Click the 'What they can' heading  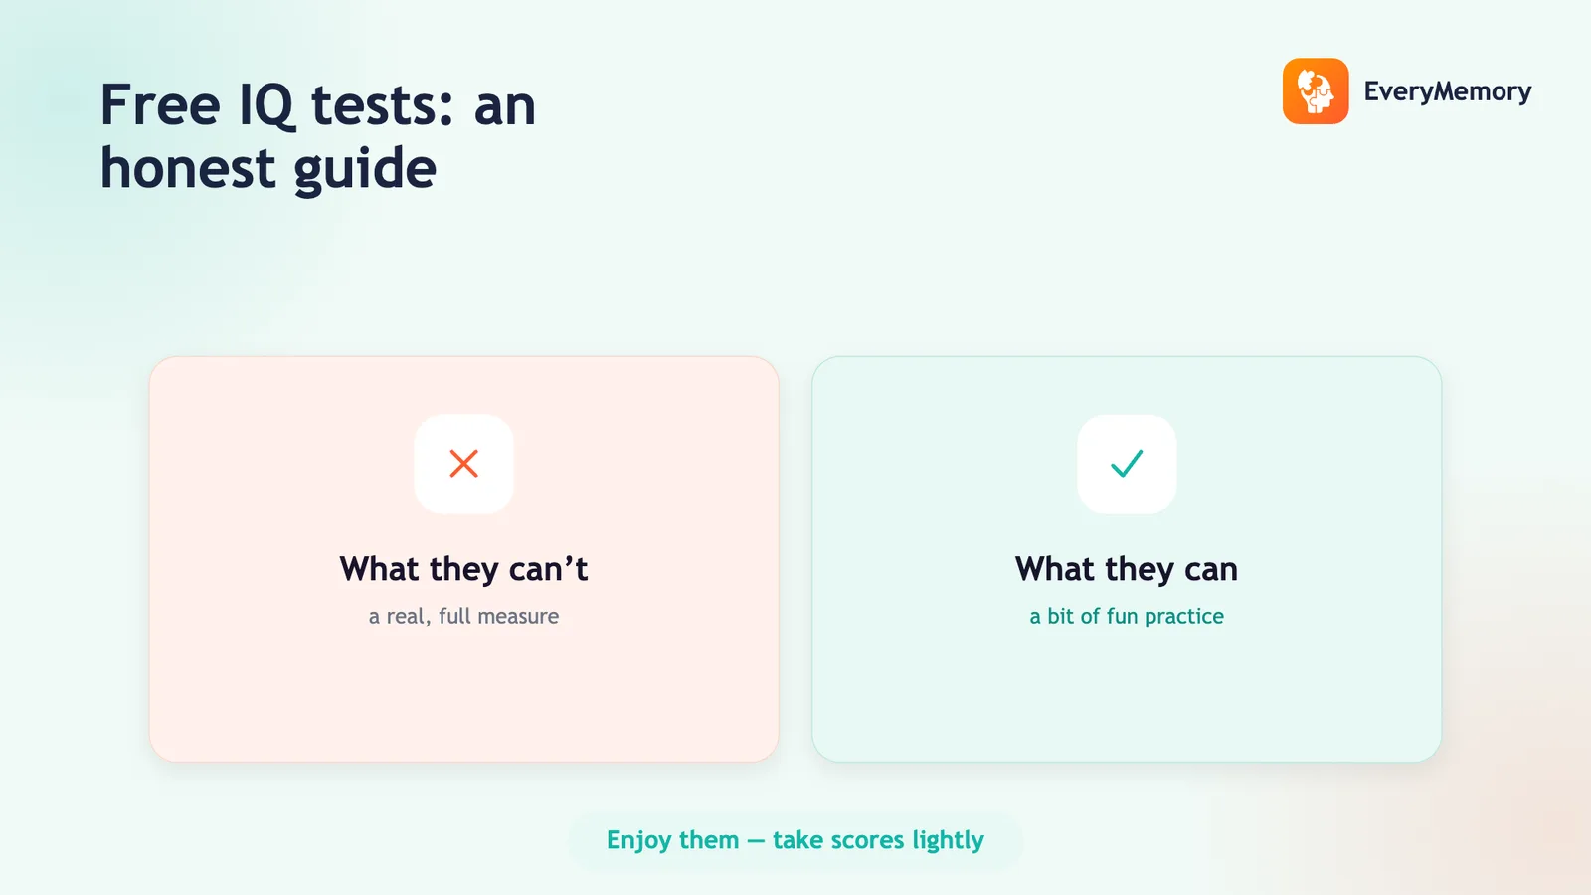1127,569
